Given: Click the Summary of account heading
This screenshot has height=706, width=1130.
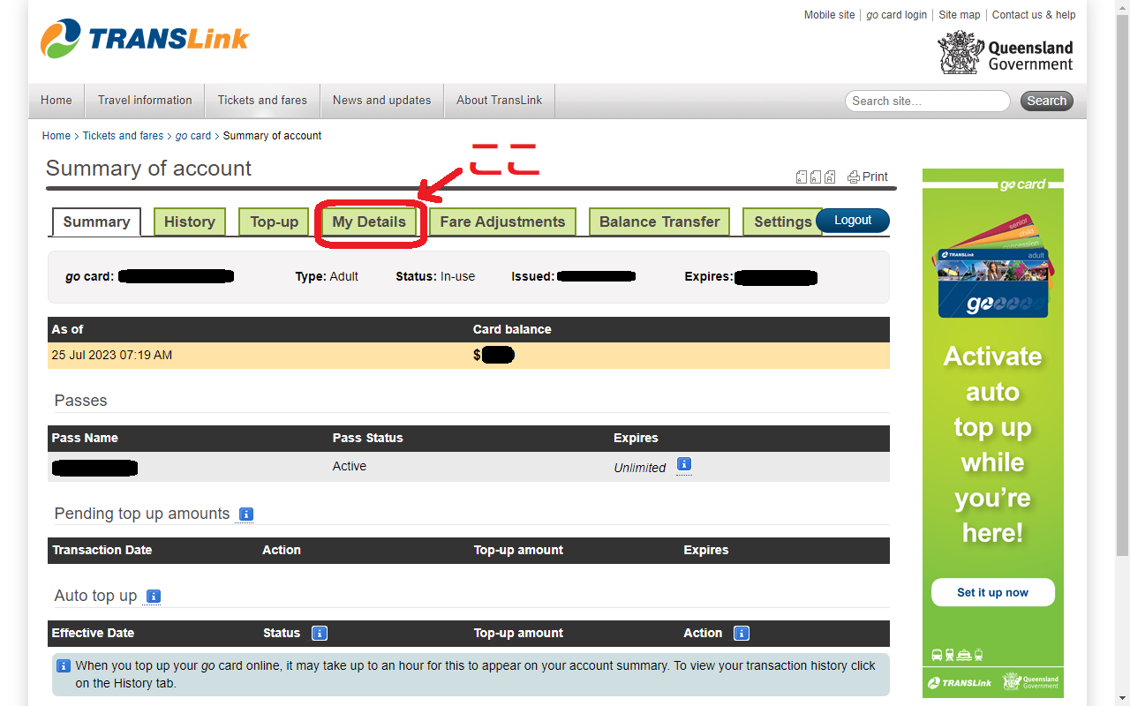Looking at the screenshot, I should pos(148,169).
